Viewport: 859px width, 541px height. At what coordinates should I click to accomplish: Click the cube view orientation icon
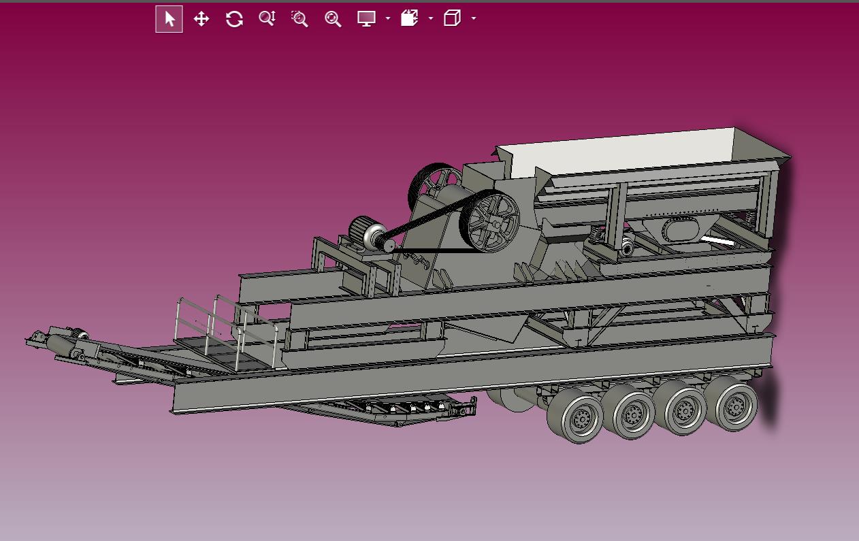pyautogui.click(x=452, y=19)
